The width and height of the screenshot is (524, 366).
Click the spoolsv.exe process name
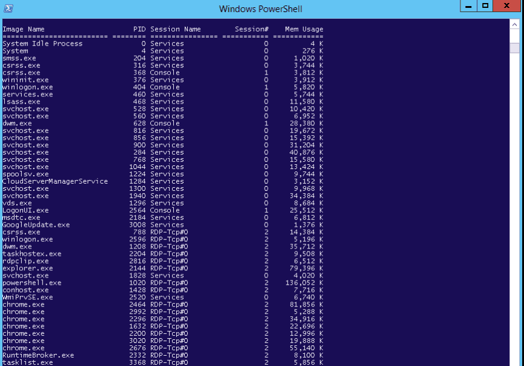[x=25, y=174]
